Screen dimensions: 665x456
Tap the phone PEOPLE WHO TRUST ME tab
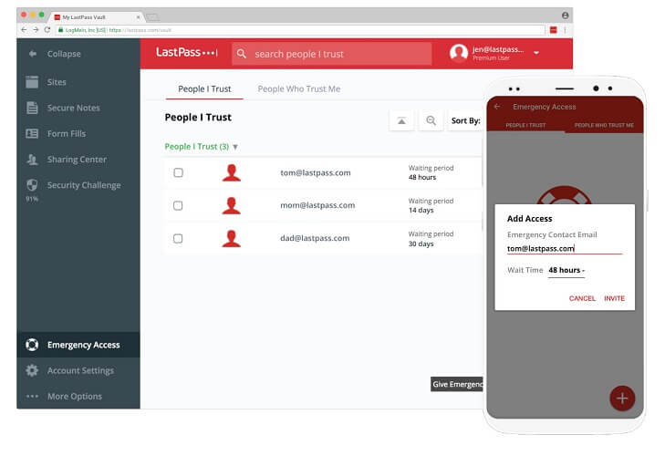coord(604,125)
